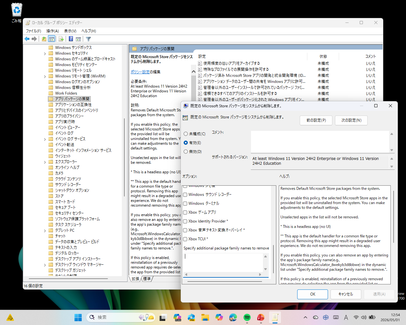Viewport: 406px width, 325px height.
Task: Click OK button in policy dialog
Action: coord(312,294)
